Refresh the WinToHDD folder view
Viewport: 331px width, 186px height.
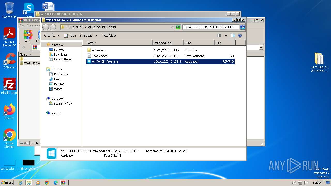coord(178,27)
